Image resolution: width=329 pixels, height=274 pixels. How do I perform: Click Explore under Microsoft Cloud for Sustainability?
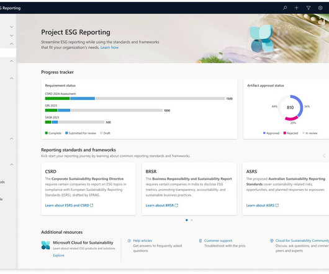(x=58, y=255)
